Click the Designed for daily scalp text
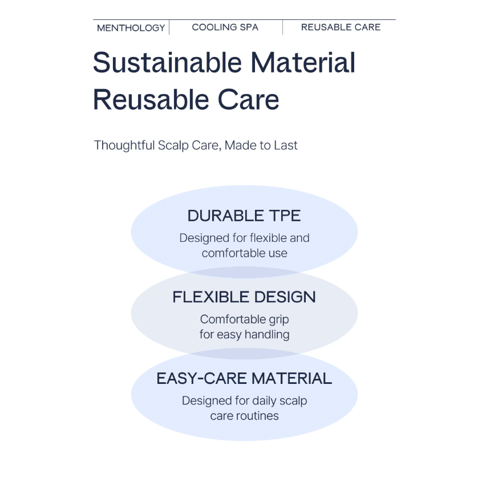 (244, 401)
